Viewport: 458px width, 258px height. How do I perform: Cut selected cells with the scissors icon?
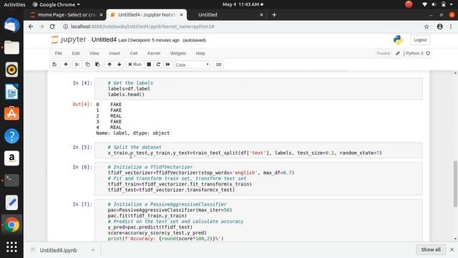77,64
